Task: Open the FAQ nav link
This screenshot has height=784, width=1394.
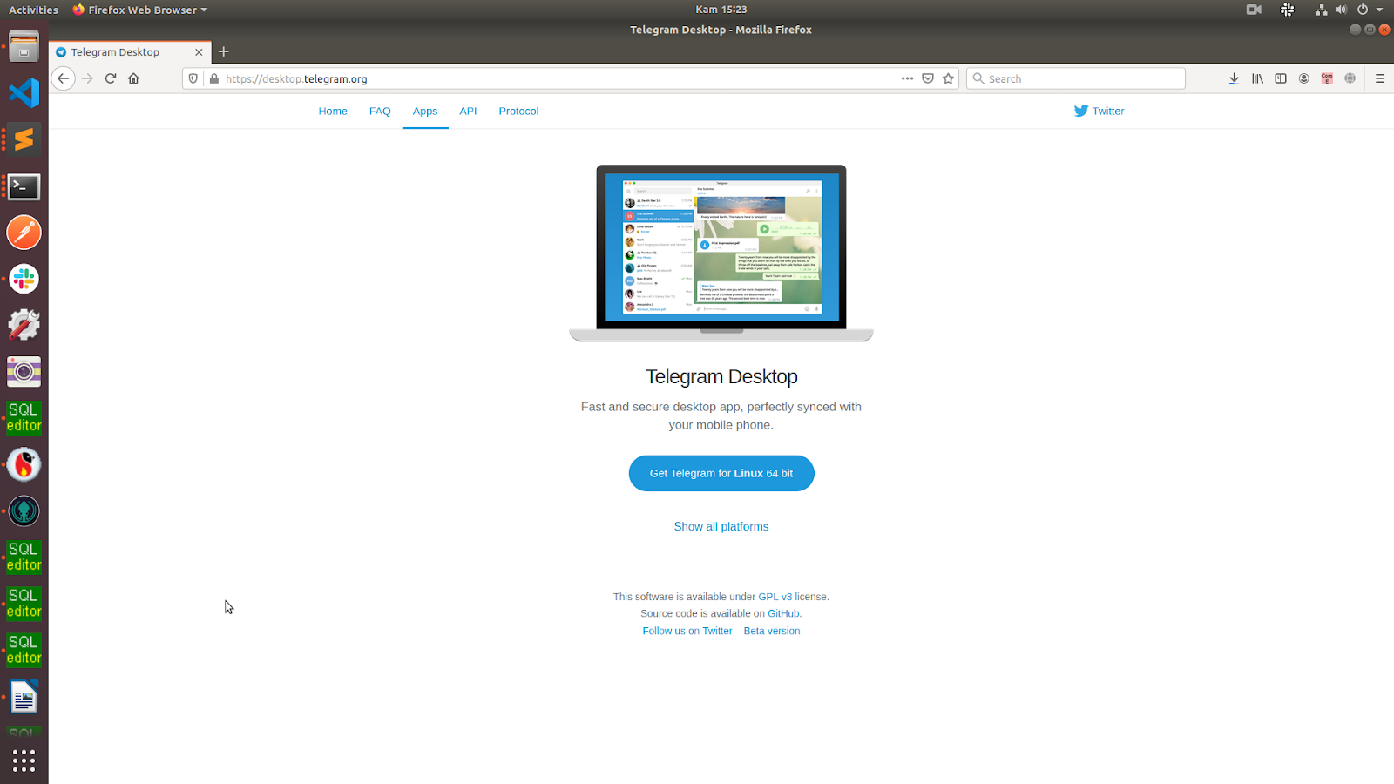Action: click(380, 111)
